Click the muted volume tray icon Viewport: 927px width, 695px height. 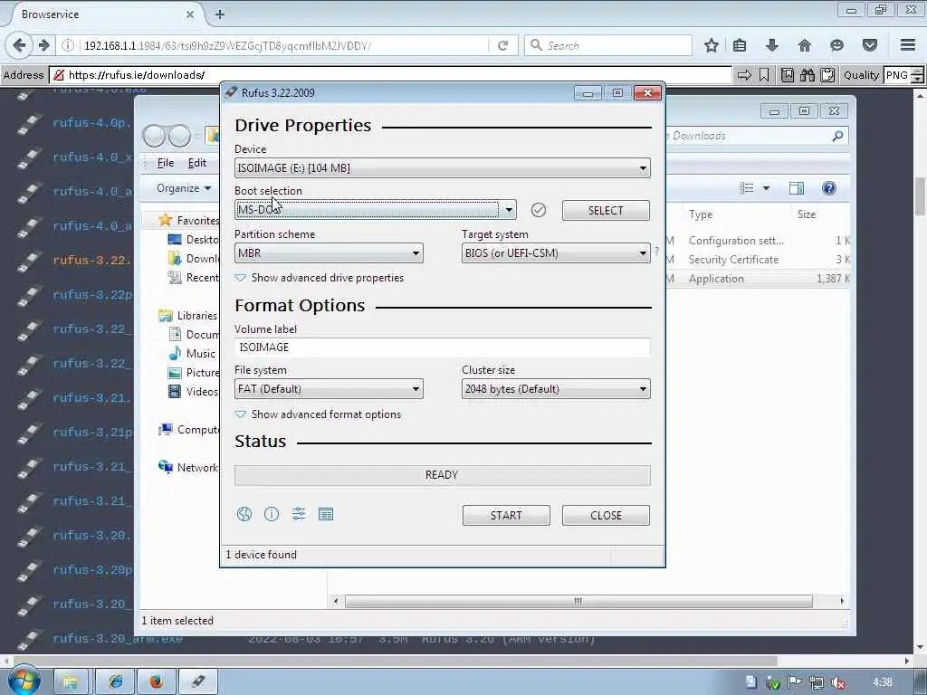coord(837,683)
